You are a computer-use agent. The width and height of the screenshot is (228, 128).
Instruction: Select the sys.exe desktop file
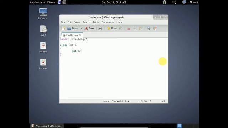point(43,47)
